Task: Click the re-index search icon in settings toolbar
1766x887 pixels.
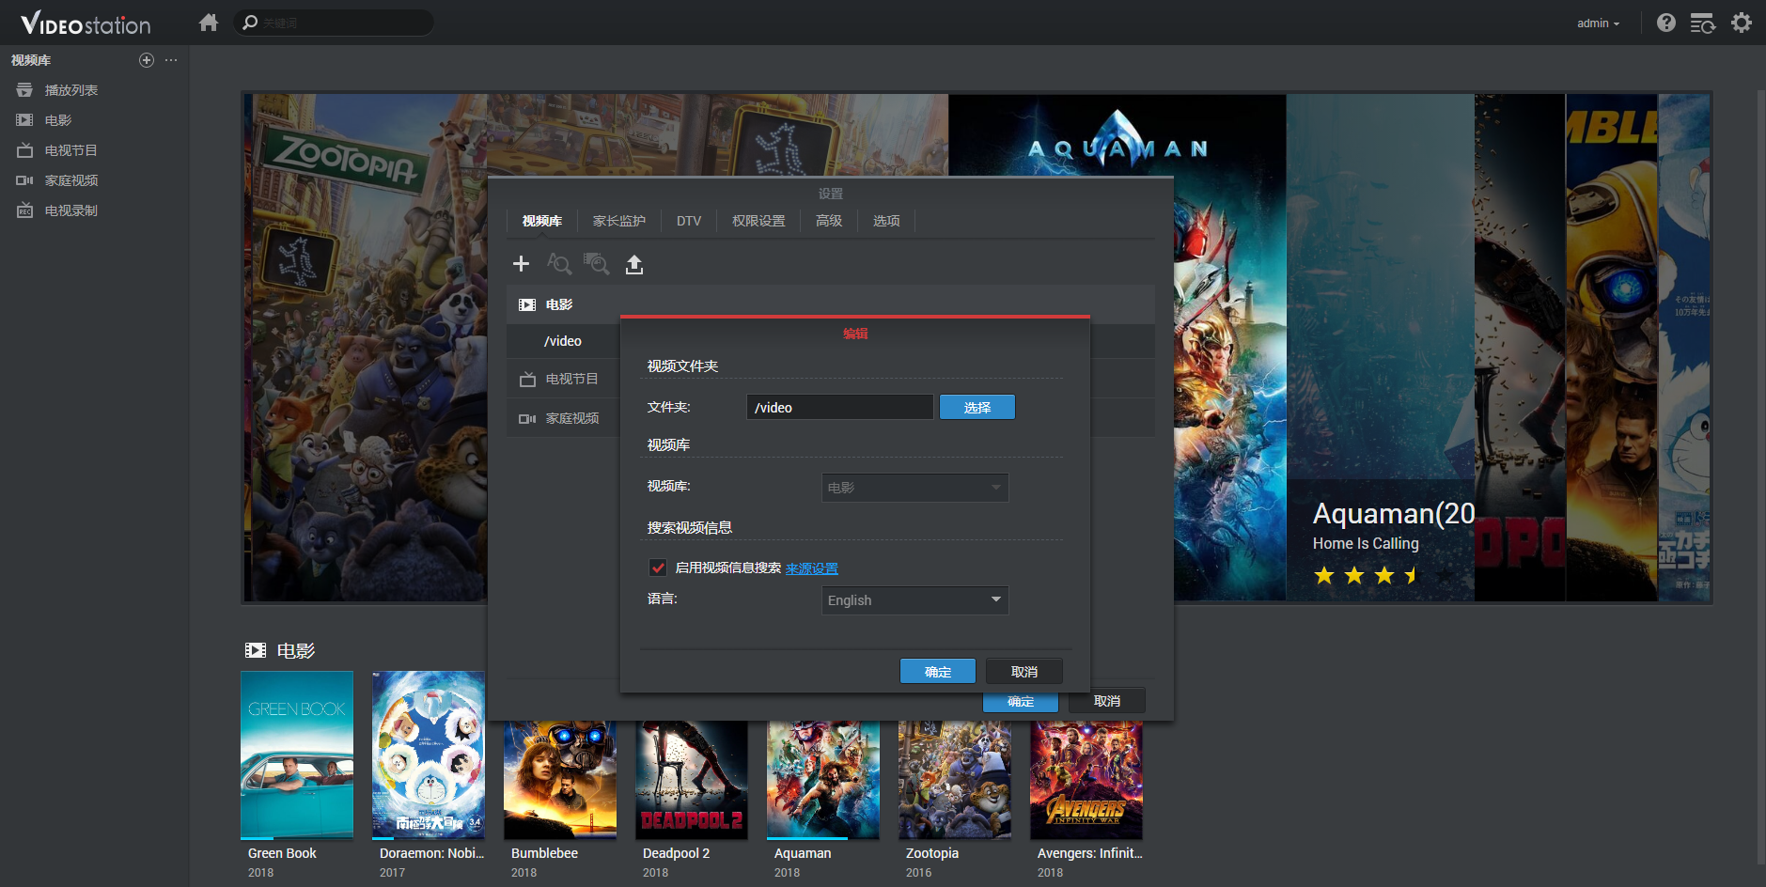Action: point(596,264)
